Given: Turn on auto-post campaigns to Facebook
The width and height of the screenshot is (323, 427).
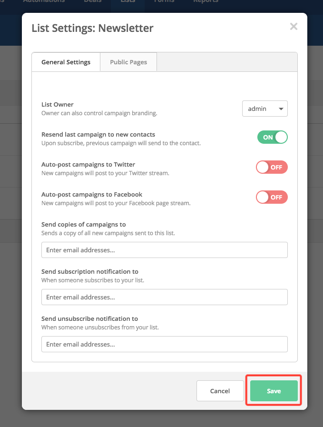Looking at the screenshot, I should point(272,197).
